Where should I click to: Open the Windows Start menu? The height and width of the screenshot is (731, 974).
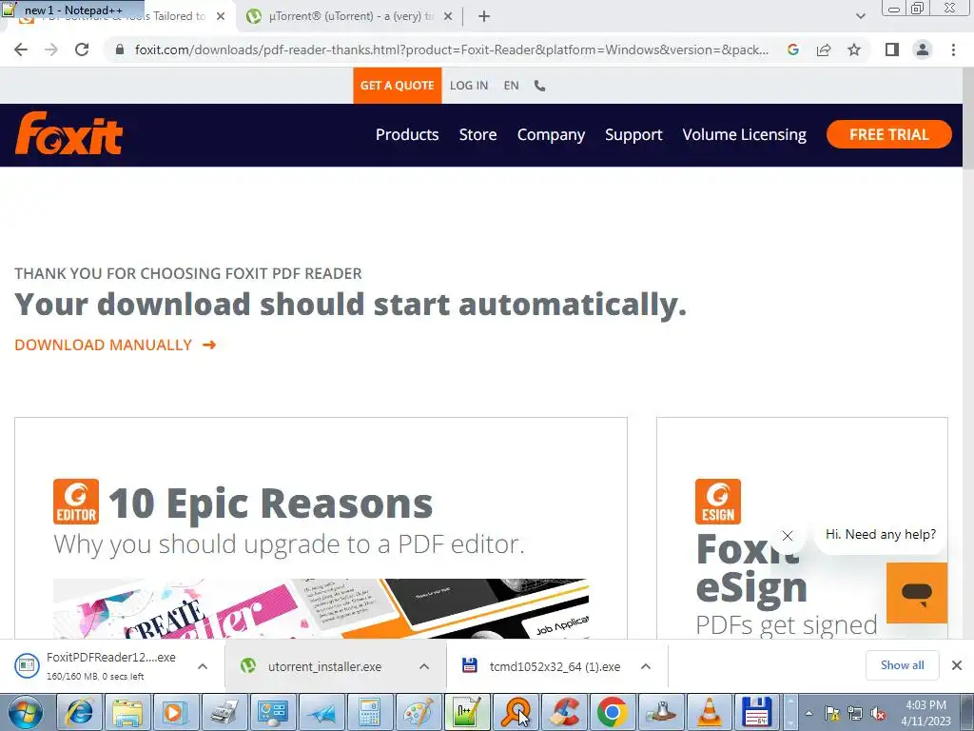pyautogui.click(x=24, y=712)
